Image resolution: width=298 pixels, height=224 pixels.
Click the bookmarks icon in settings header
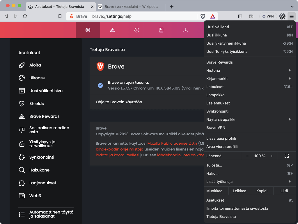tap(161, 30)
